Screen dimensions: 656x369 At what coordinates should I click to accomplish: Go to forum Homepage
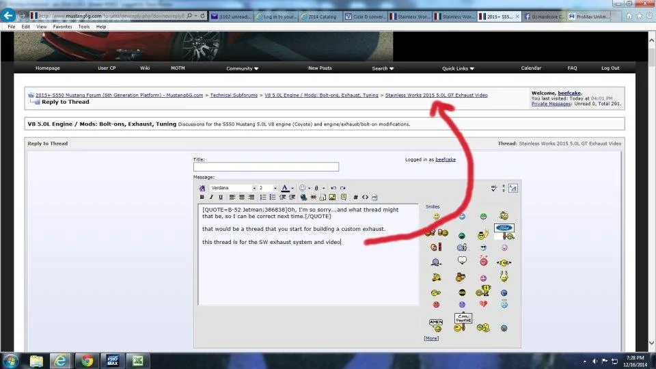pos(48,68)
